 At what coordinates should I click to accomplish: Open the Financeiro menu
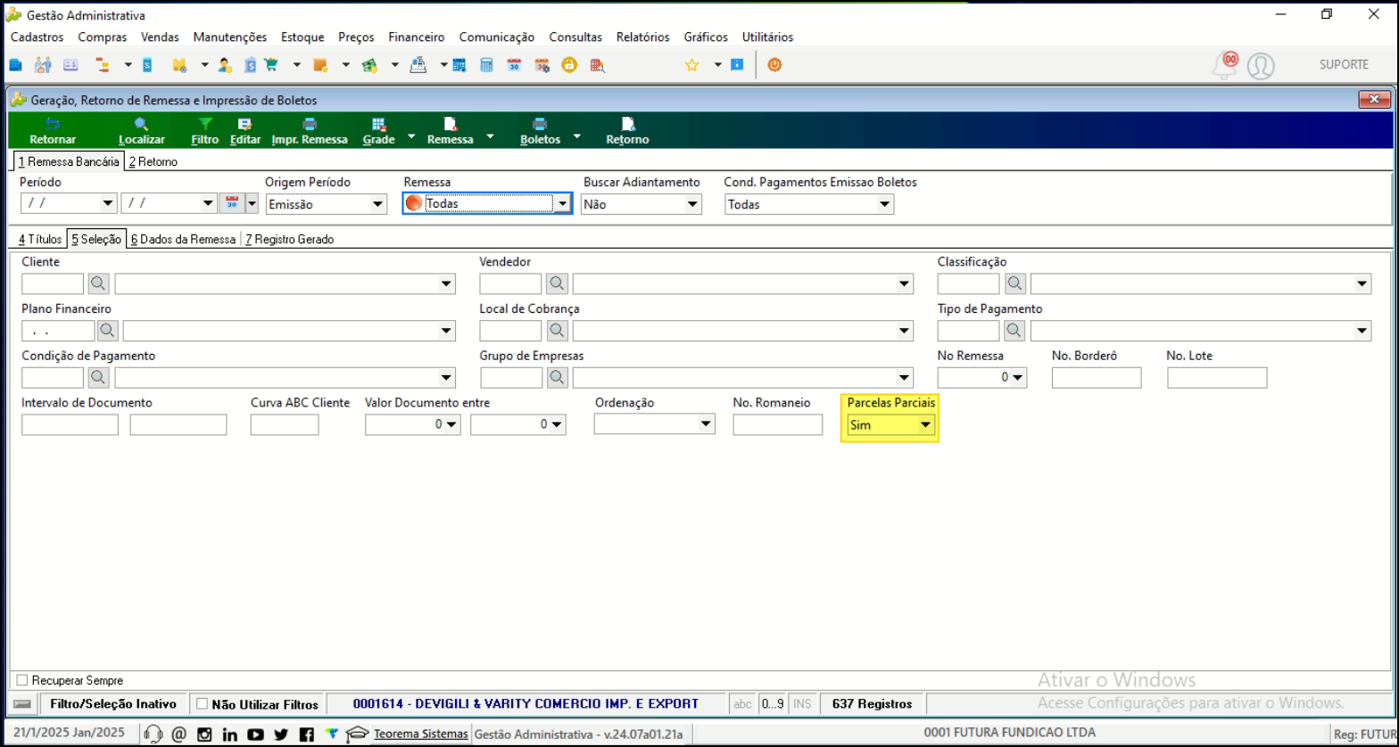[x=417, y=37]
